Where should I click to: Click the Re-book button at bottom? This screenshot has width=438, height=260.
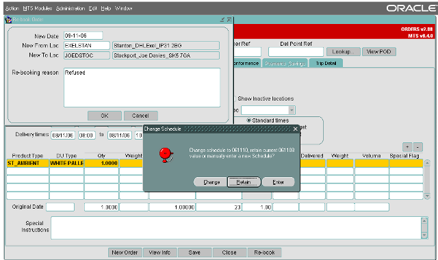point(264,252)
